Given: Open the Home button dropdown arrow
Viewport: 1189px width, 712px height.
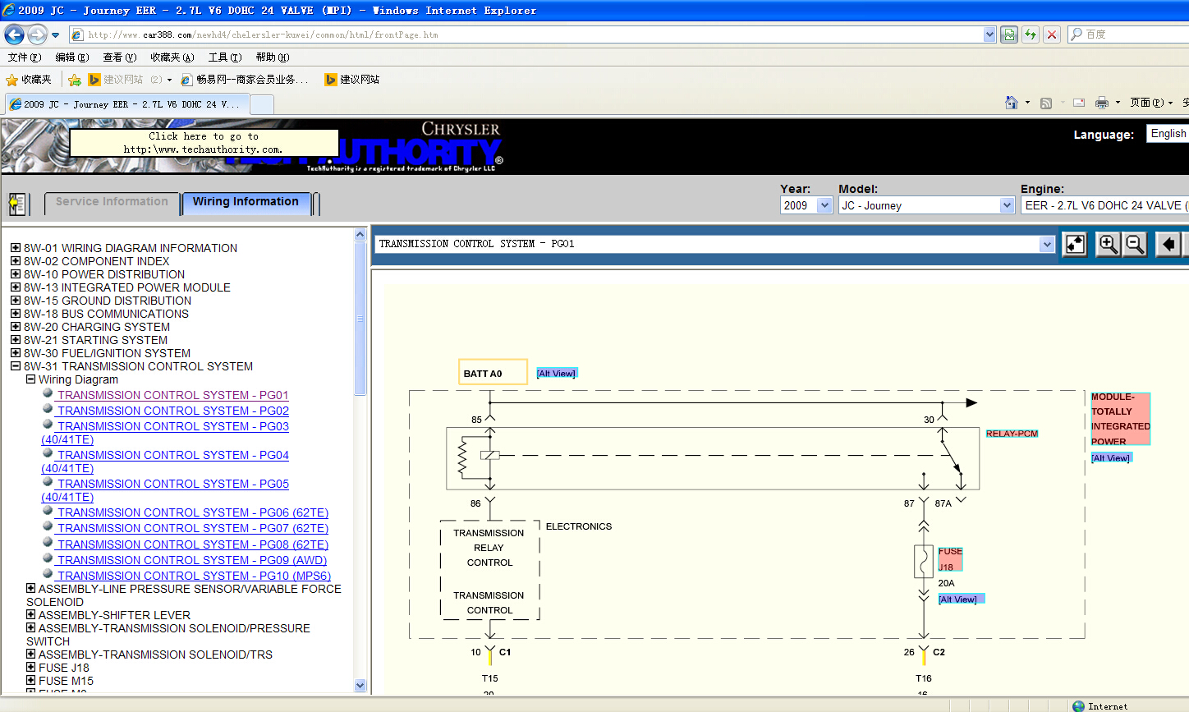Looking at the screenshot, I should coord(1027,103).
